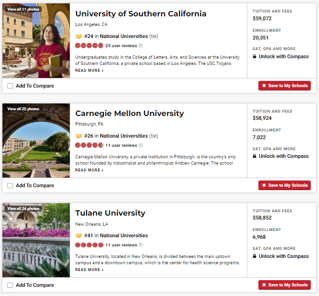Enable Add To Compare for Tulane University

[11, 285]
